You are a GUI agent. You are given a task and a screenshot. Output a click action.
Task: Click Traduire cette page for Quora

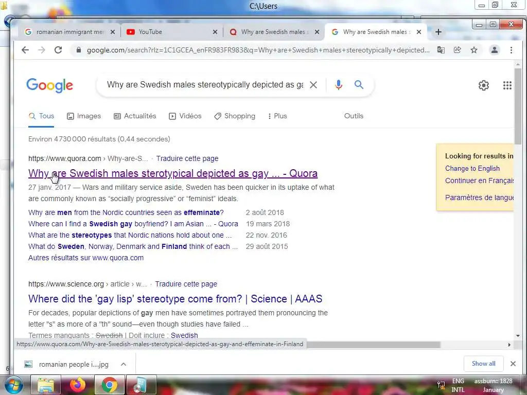pyautogui.click(x=187, y=158)
